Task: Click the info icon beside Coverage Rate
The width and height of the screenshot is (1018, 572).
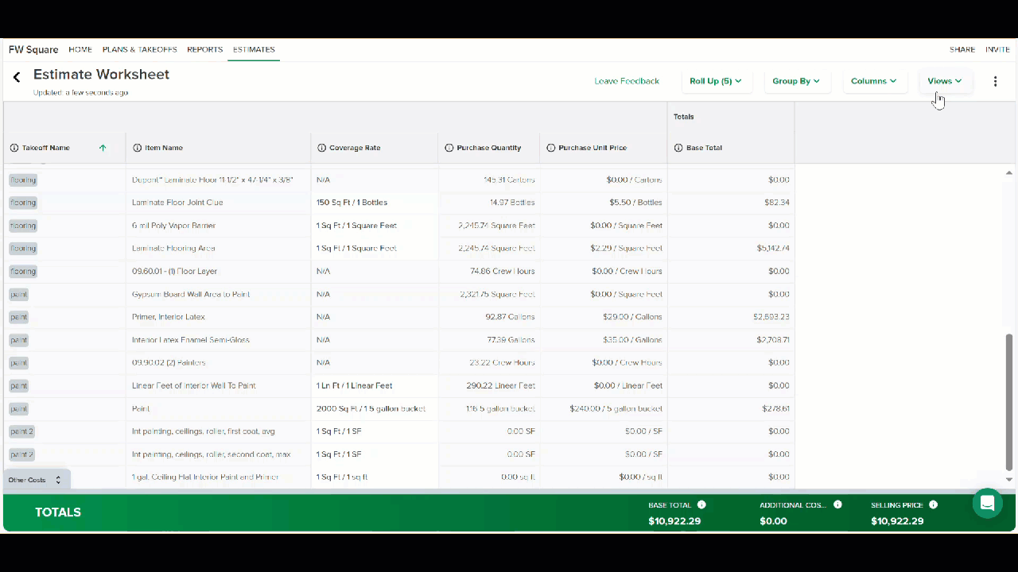Action: pyautogui.click(x=321, y=148)
